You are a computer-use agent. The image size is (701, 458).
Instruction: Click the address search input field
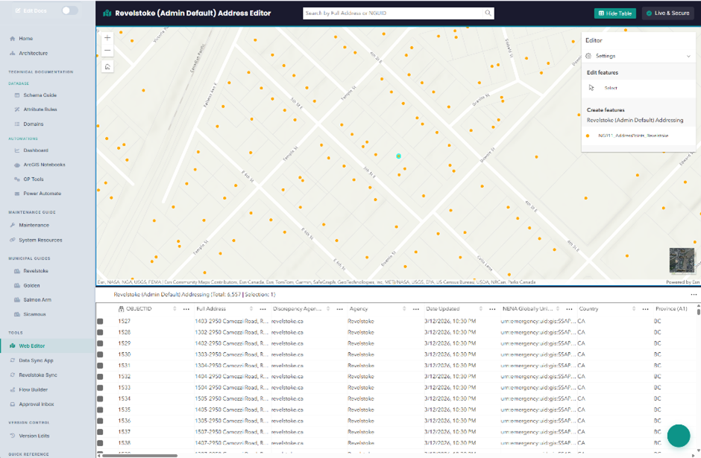tap(394, 13)
